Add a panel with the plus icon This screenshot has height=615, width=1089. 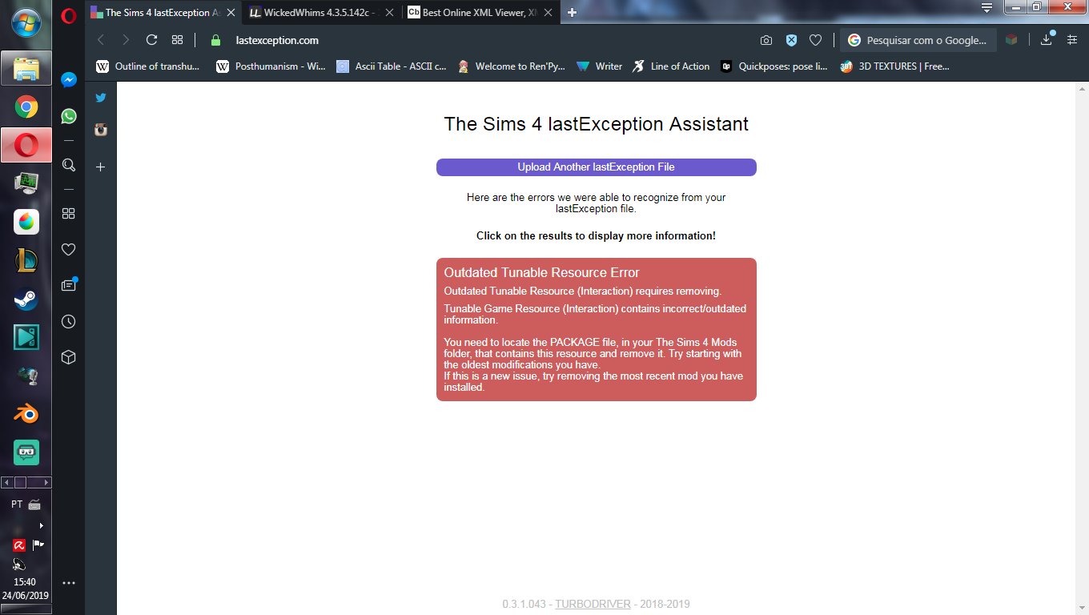(101, 167)
